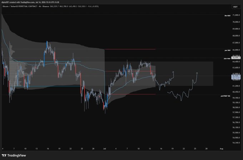
Task: Click the TradingView logo
Action: (14, 155)
